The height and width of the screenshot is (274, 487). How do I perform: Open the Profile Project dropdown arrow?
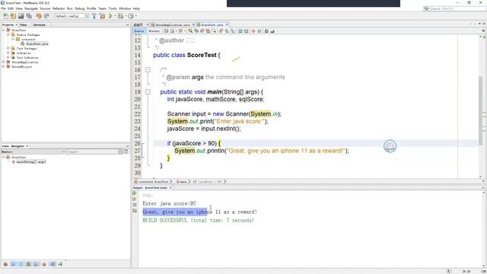pos(136,16)
